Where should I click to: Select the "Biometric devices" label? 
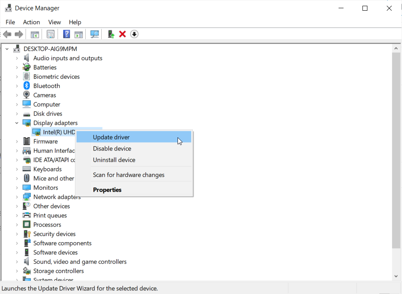pyautogui.click(x=56, y=77)
